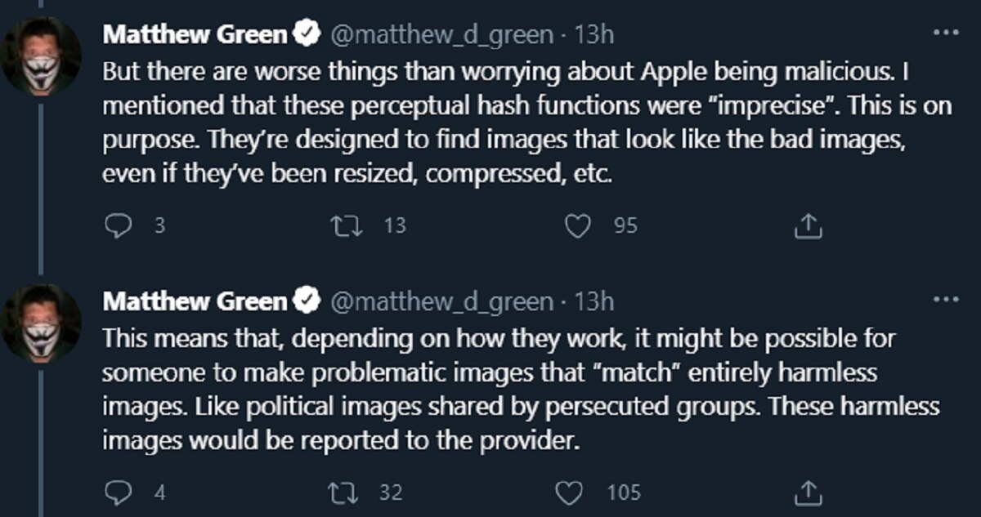Image resolution: width=981 pixels, height=517 pixels.
Task: Click Matthew Green name on first tweet
Action: 195,35
